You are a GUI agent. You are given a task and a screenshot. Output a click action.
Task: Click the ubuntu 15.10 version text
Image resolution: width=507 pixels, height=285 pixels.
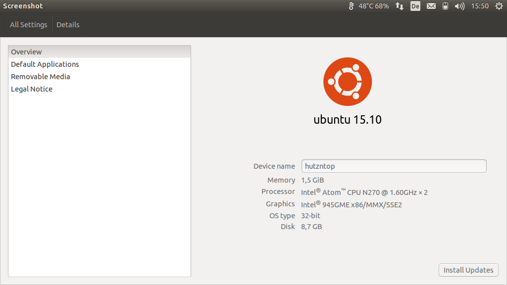348,120
